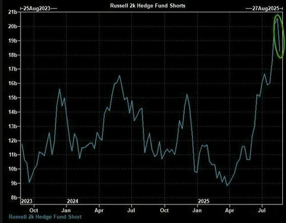The height and width of the screenshot is (223, 286).
Task: Select the 2024 year label on x-axis
Action: pos(73,201)
